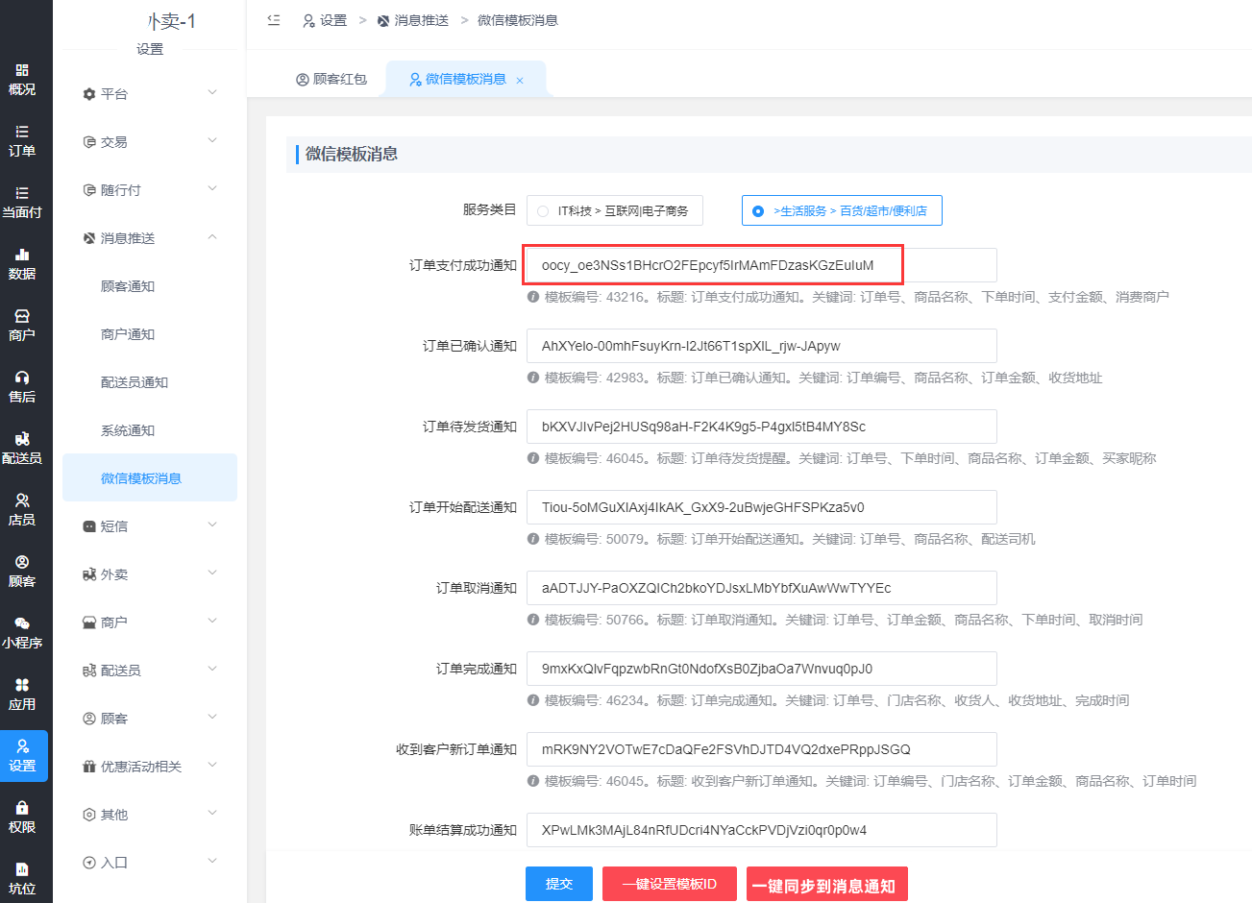
Task: Open the 设置 settings icon in dark sidebar
Action: click(x=22, y=756)
